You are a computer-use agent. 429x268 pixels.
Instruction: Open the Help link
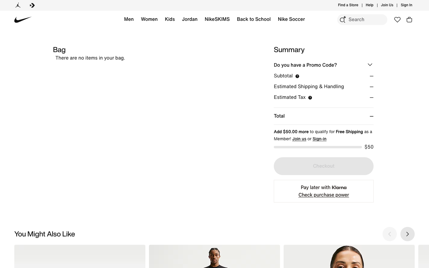369,5
